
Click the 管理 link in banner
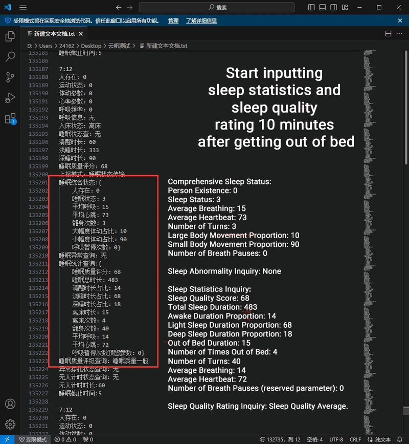(173, 20)
